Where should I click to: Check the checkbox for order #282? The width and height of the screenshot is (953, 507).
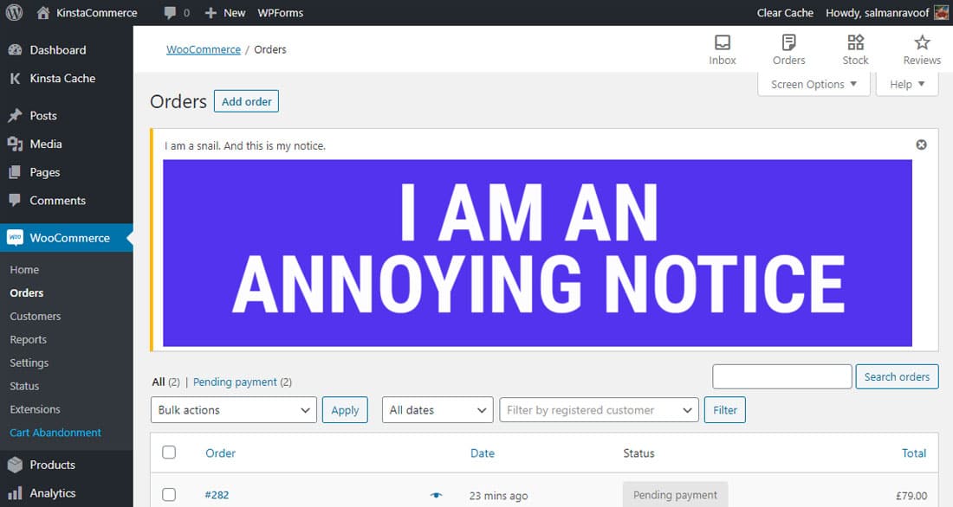[x=169, y=494]
